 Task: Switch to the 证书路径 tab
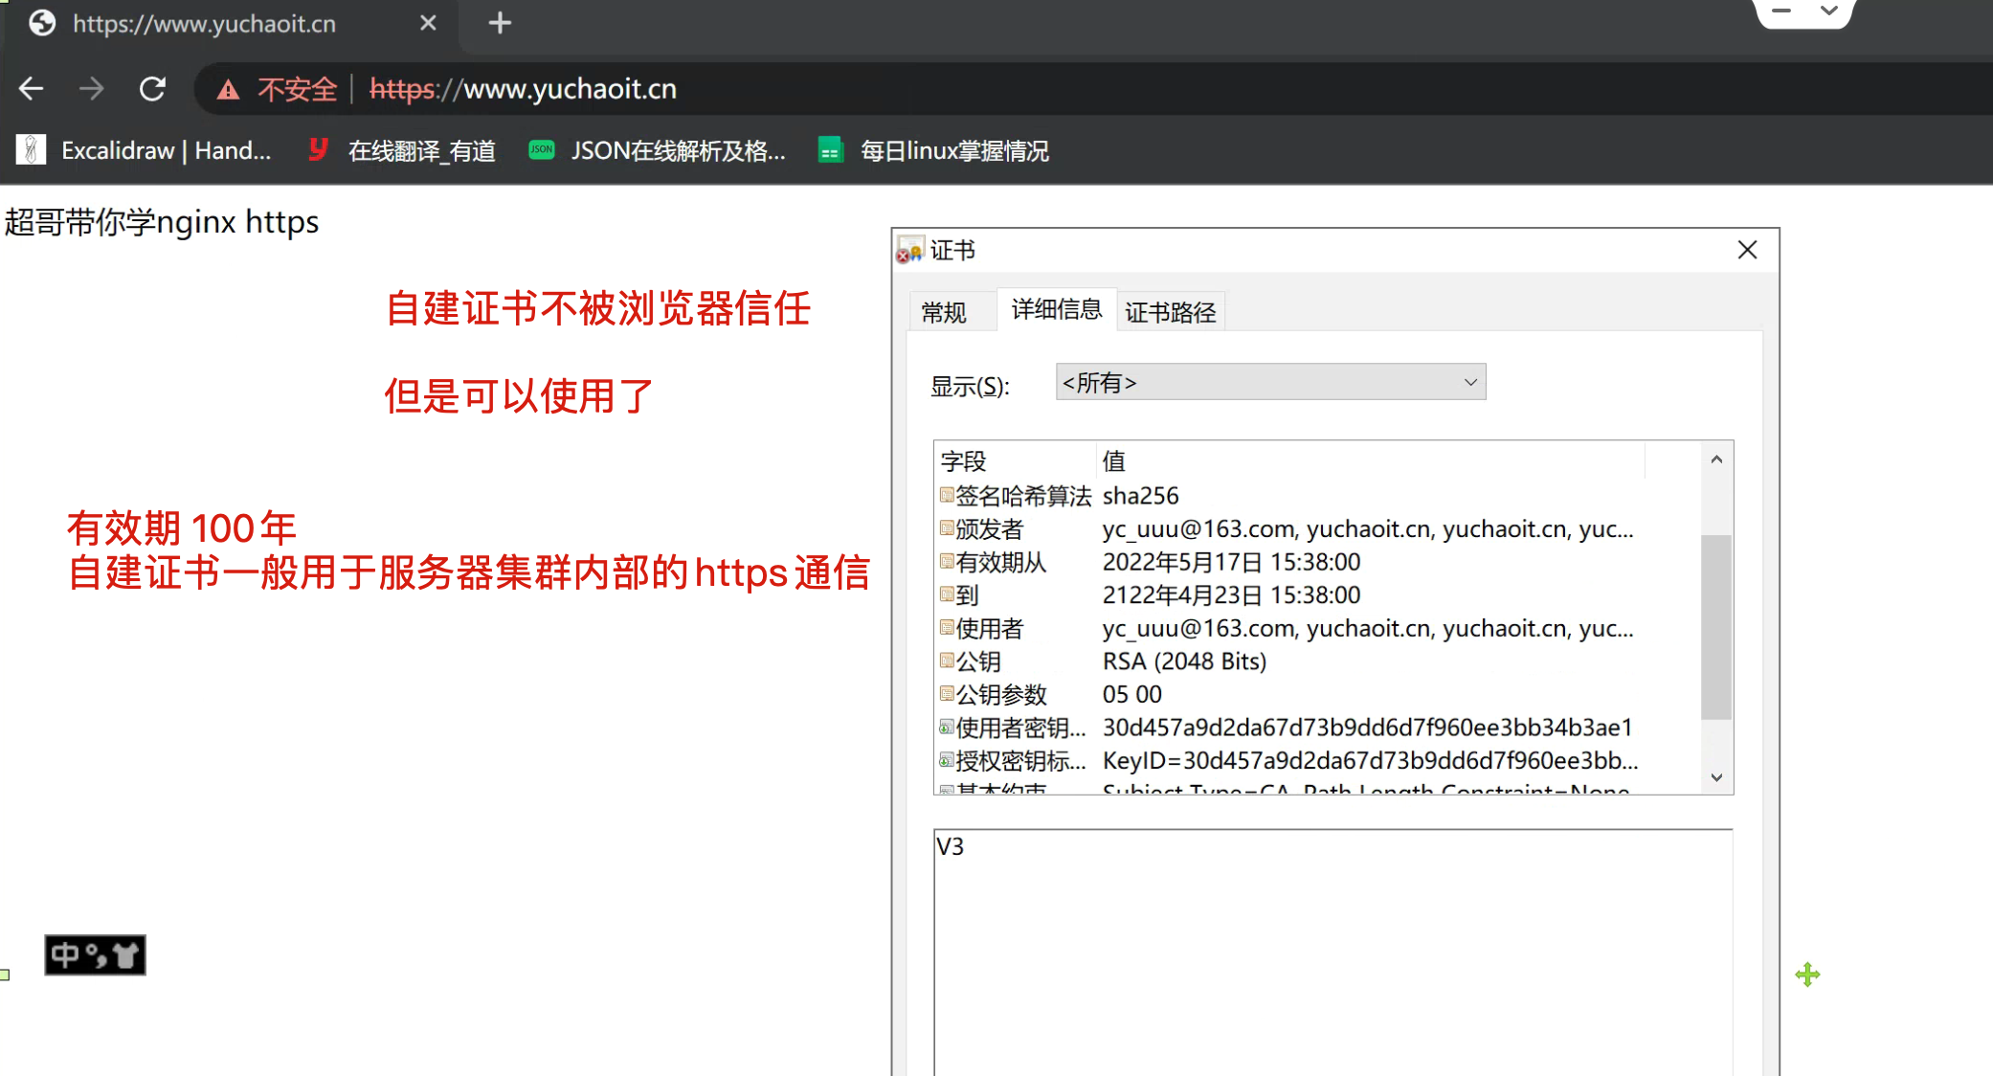pyautogui.click(x=1170, y=312)
